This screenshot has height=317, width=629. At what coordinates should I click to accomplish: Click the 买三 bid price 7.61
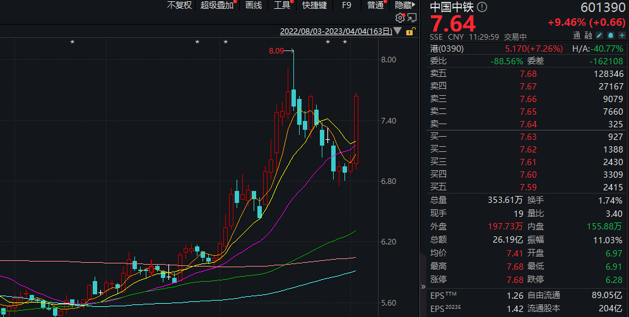[528, 162]
